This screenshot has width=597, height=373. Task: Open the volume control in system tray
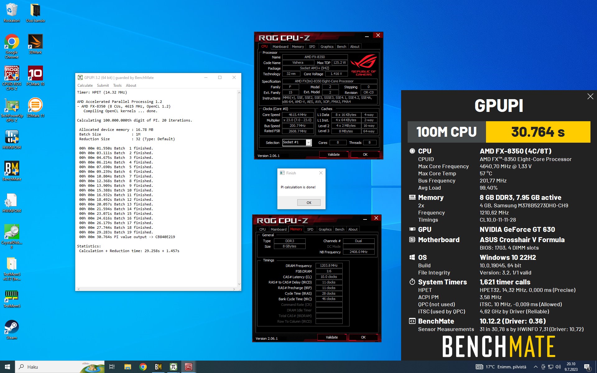point(558,367)
